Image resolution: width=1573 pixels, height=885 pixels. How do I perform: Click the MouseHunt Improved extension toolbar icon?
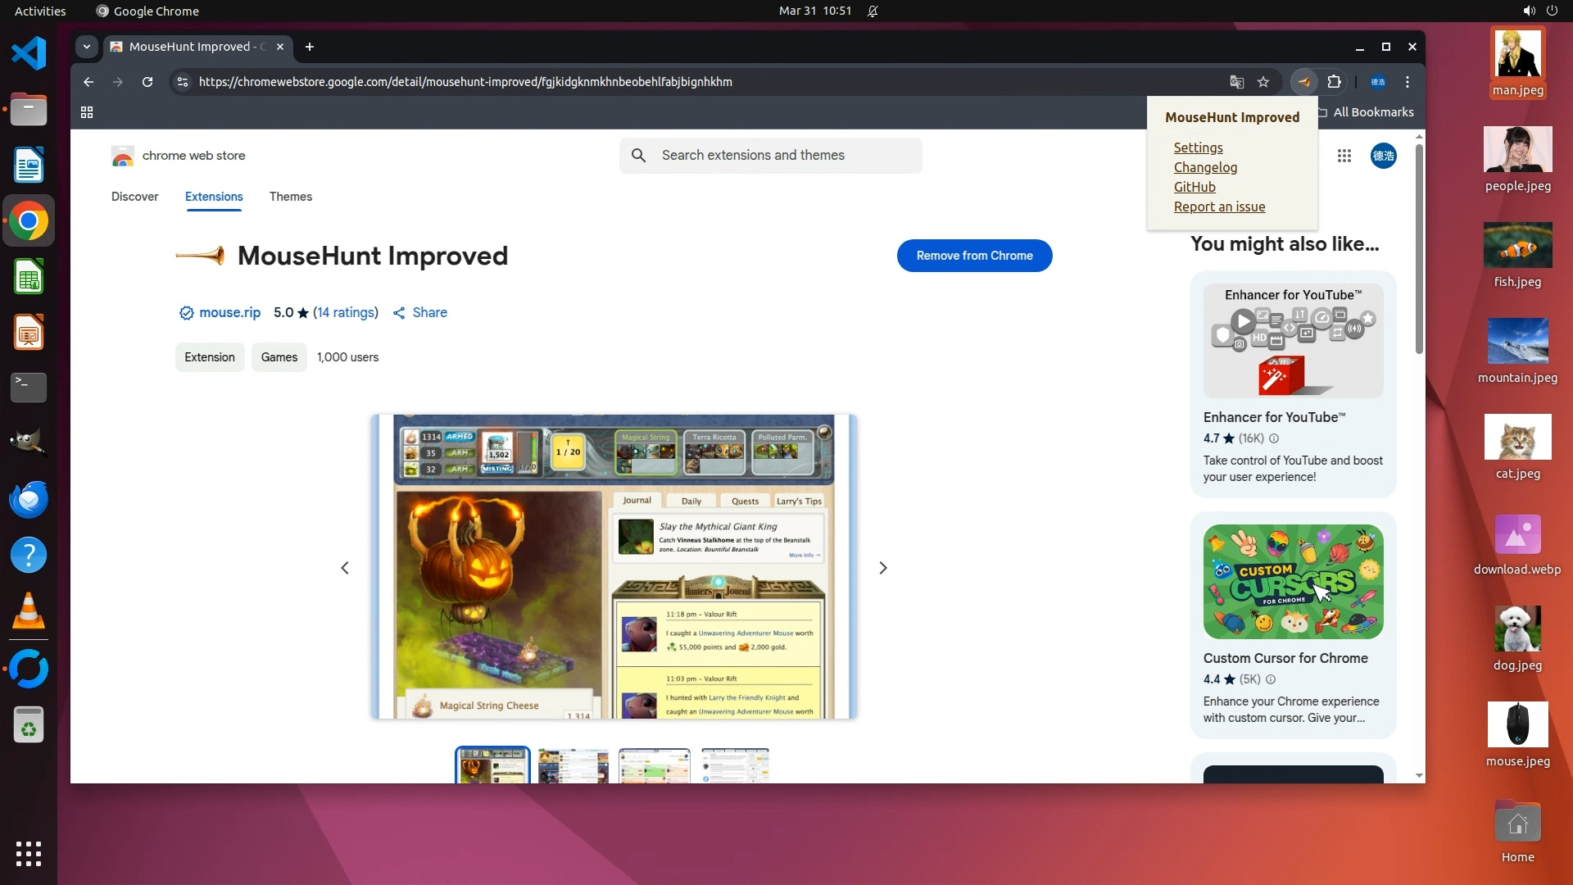[x=1303, y=82]
